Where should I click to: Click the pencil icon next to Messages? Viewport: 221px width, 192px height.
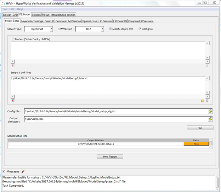[x=23, y=171]
